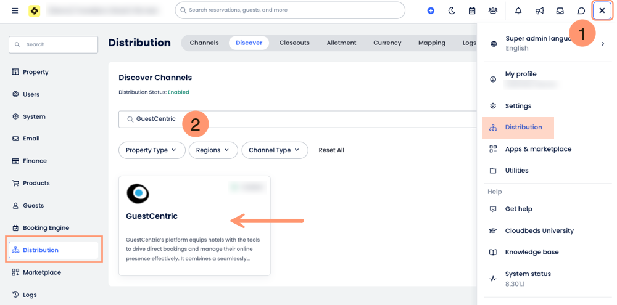Click Reset All filters link

pos(331,150)
